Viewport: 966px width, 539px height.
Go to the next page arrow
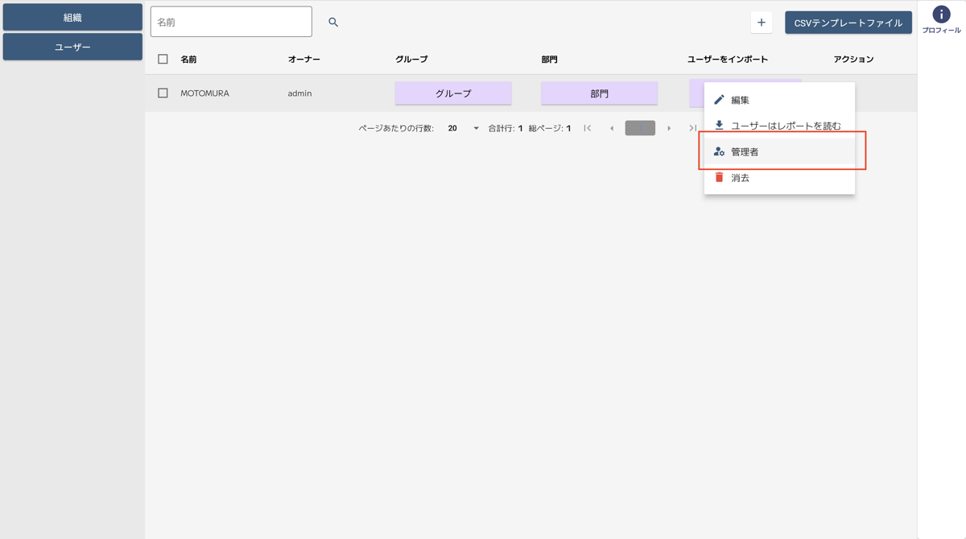tap(669, 128)
